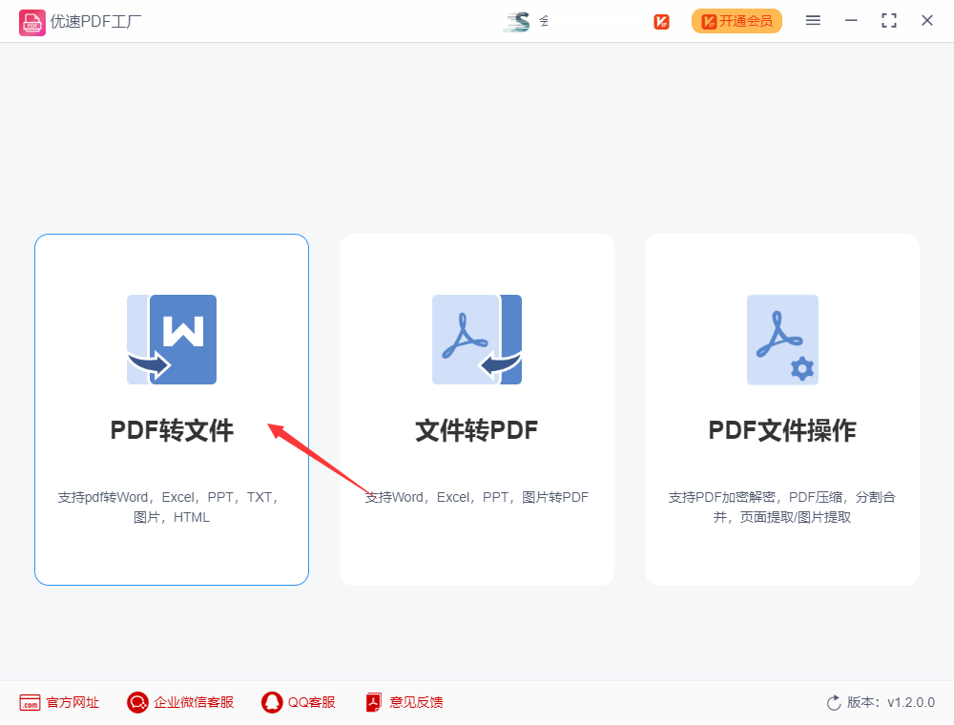The image size is (954, 725).
Task: Click the 版本: v1.2.0.0 text
Action: click(x=891, y=702)
